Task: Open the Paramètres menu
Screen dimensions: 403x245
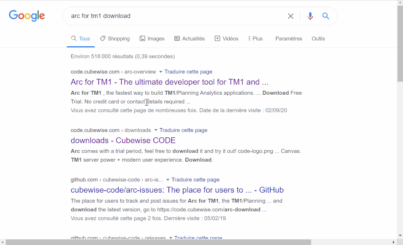Action: [x=289, y=38]
